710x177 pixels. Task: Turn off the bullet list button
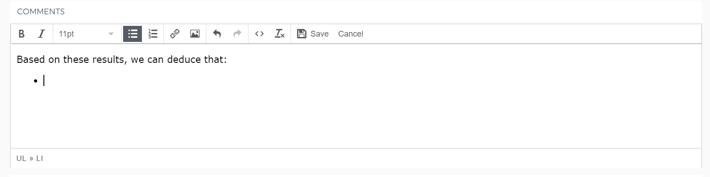click(x=133, y=34)
